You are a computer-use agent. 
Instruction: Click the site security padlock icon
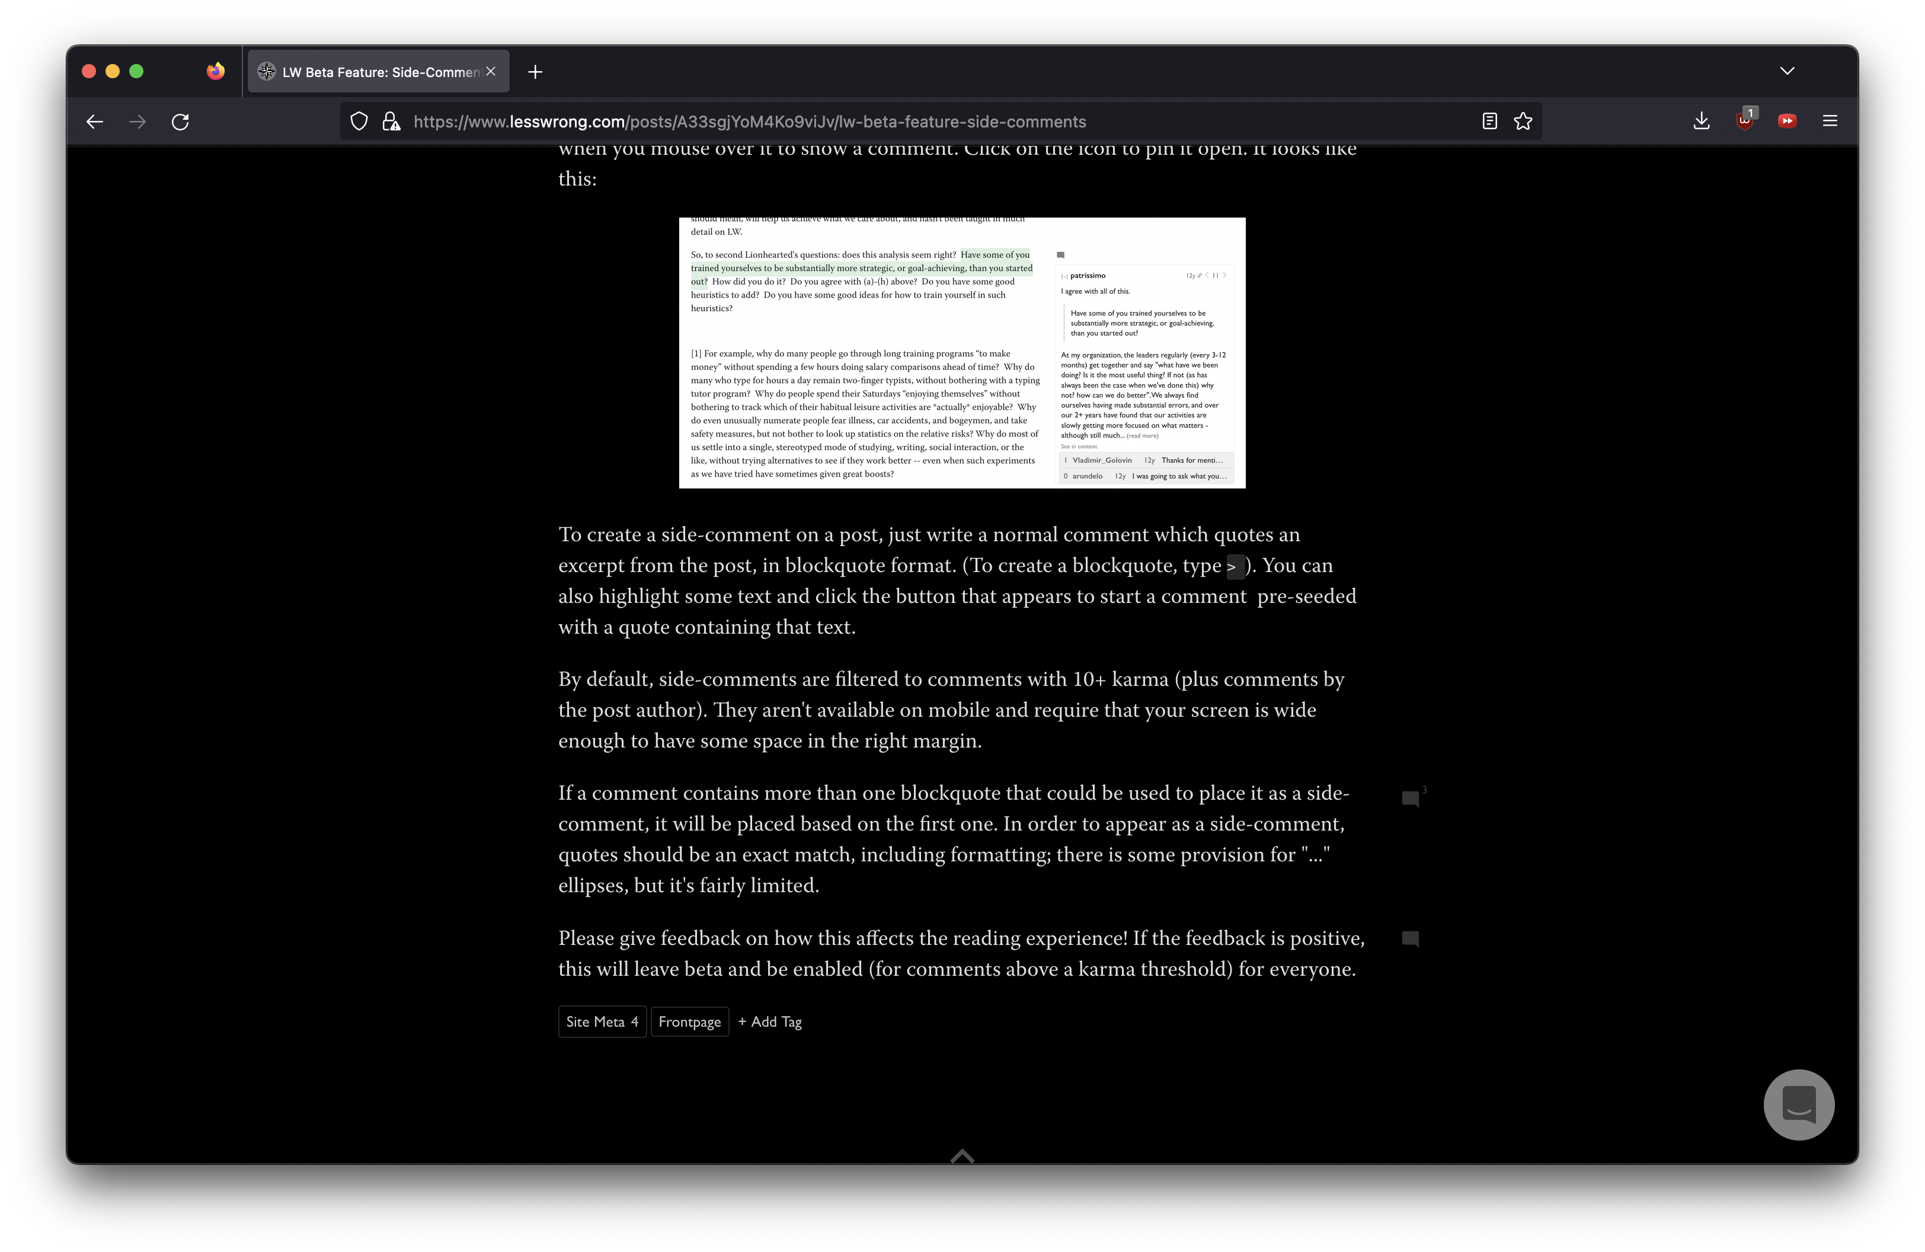[392, 122]
